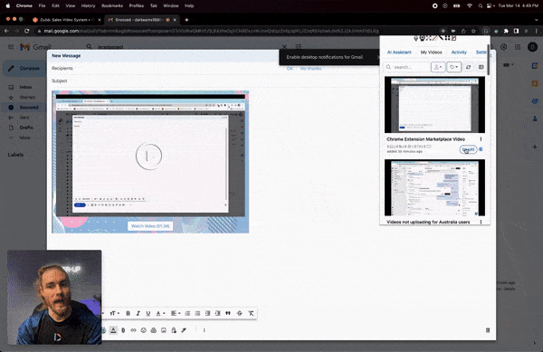Refresh the video list in extension popup
This screenshot has width=543, height=352.
pos(468,67)
